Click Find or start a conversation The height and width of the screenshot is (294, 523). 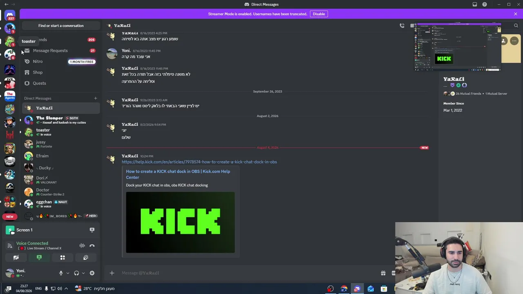61,26
